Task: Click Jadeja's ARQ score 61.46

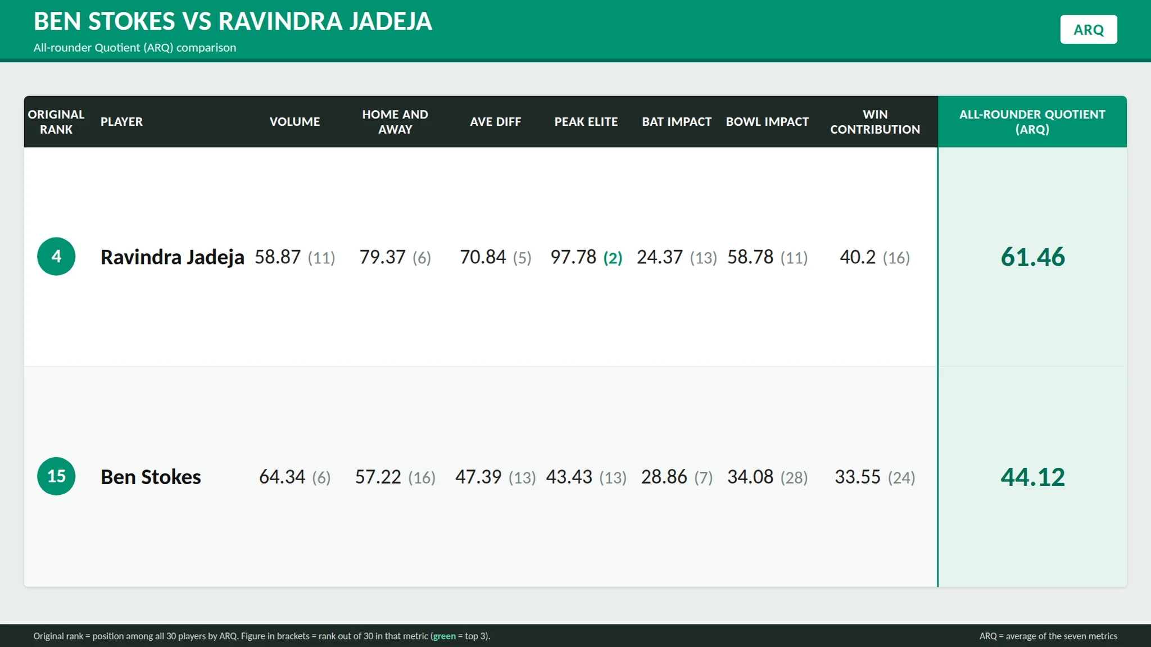Action: tap(1032, 257)
